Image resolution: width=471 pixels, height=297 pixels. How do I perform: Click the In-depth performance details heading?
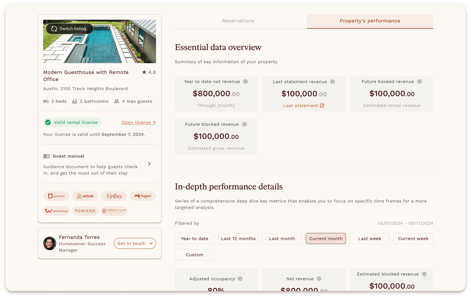[229, 187]
